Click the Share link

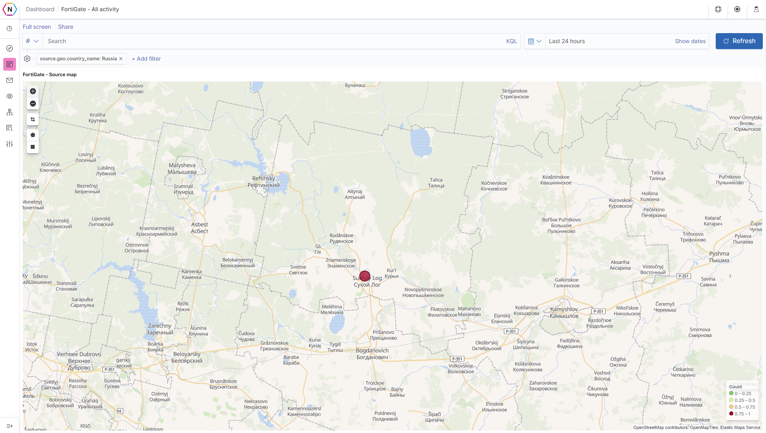click(65, 27)
